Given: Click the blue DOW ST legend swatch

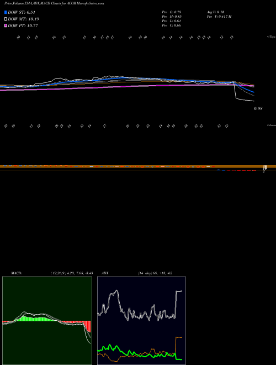Looking at the screenshot, I should coord(6,12).
